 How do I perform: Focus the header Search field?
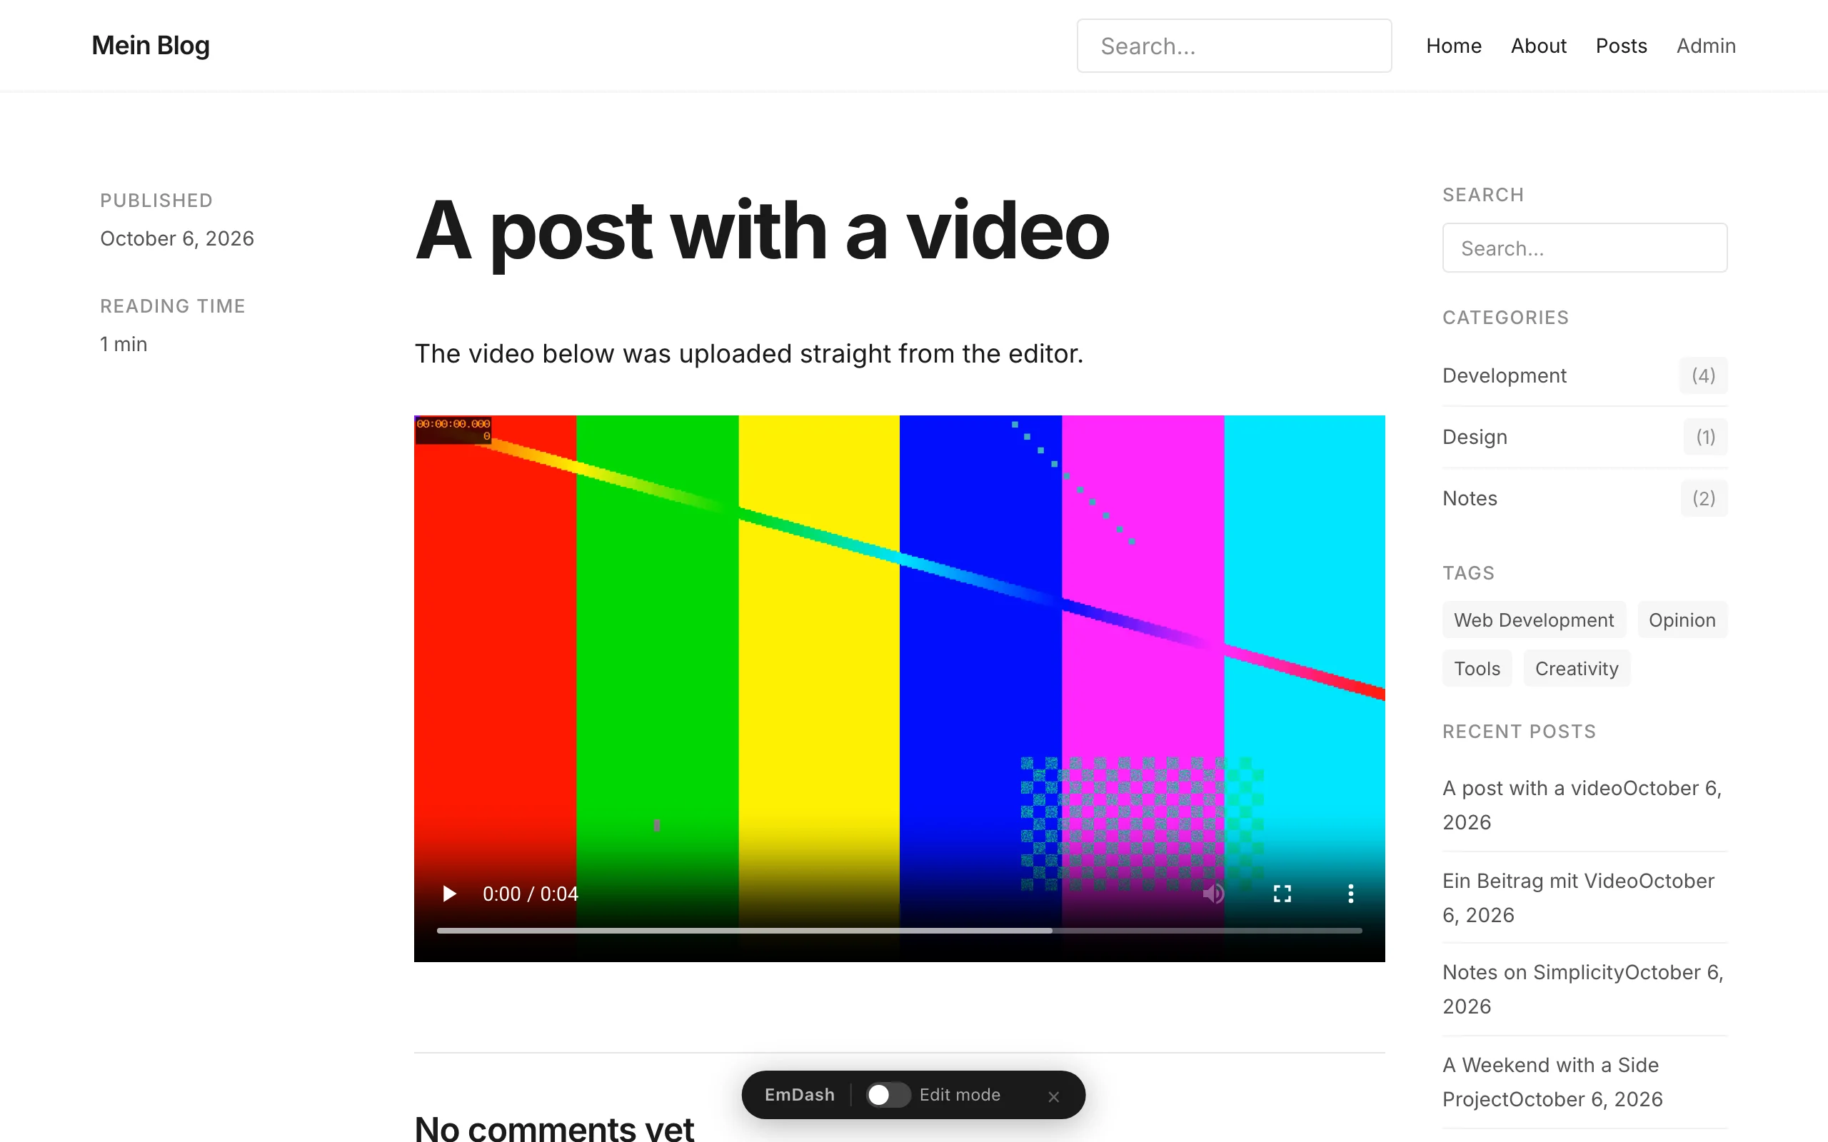(1235, 46)
